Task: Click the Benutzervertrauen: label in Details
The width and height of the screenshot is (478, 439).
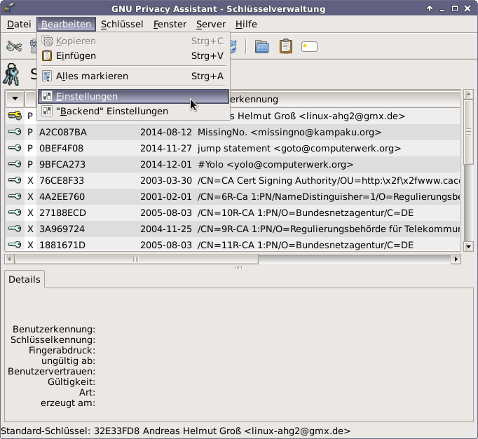Action: (52, 371)
